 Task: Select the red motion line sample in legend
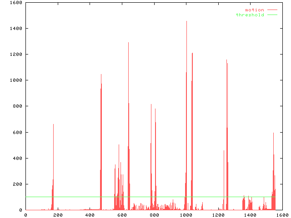click(272, 10)
